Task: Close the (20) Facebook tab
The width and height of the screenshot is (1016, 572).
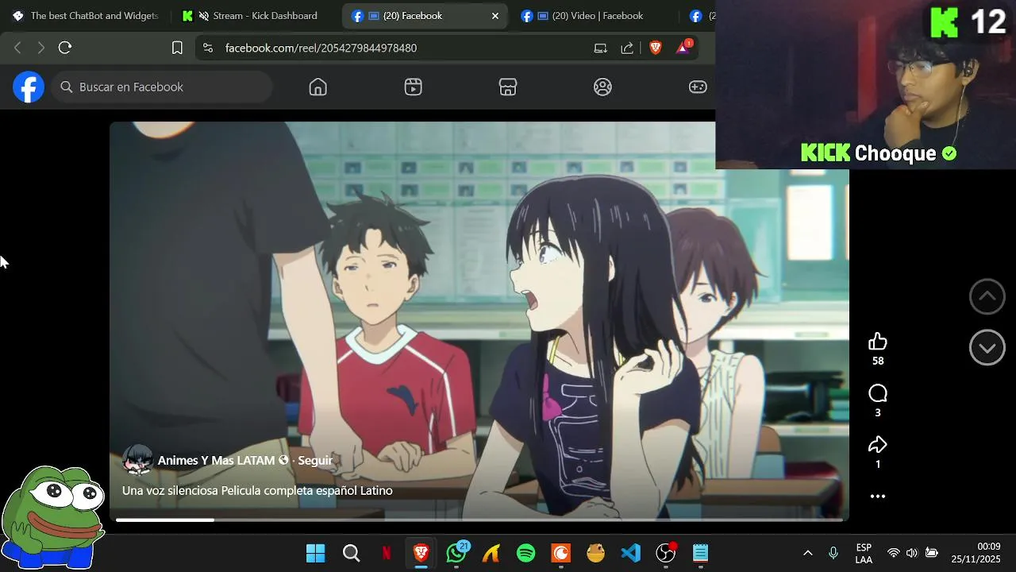Action: 495,16
